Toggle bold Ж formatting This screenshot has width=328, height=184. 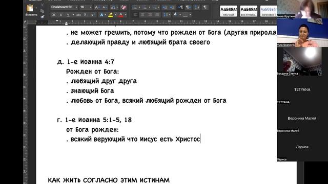tap(54, 15)
